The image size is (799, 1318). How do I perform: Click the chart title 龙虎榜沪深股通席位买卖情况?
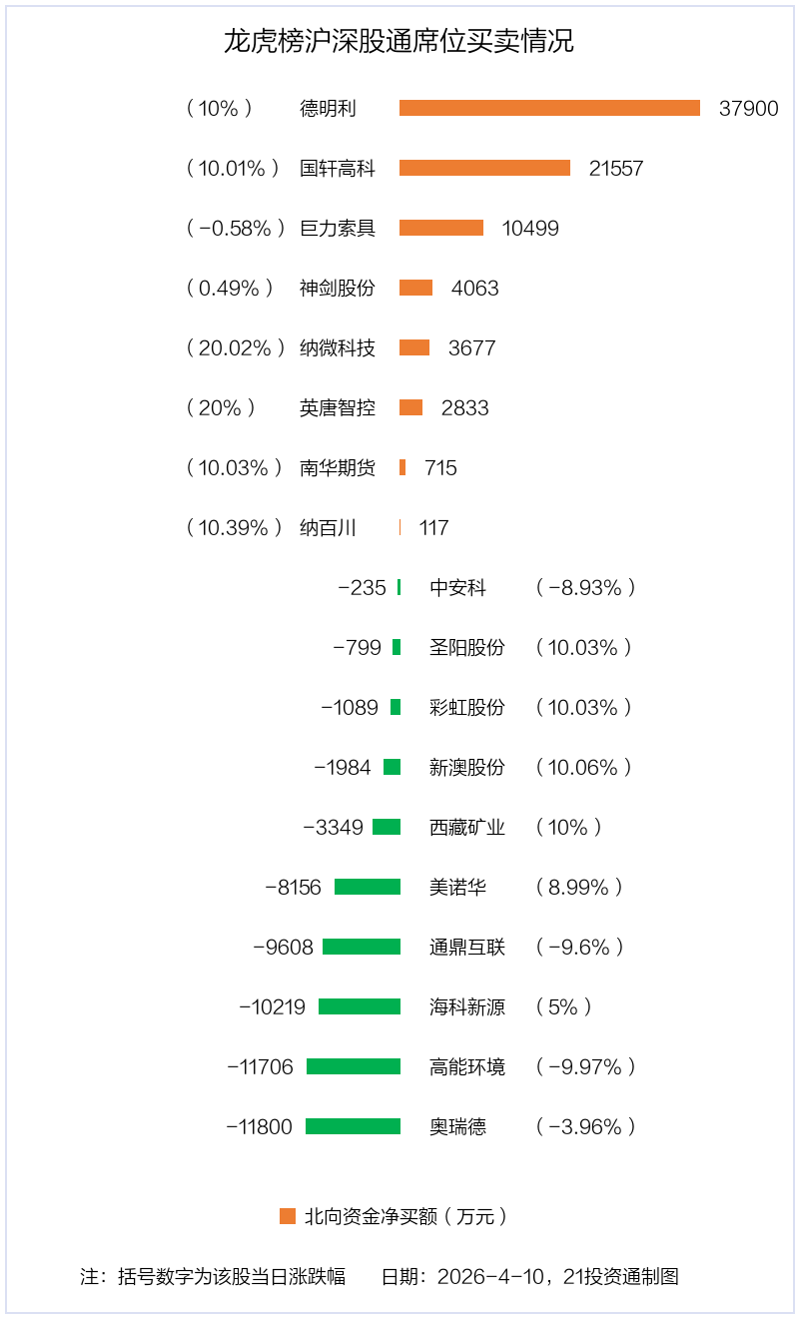[399, 42]
